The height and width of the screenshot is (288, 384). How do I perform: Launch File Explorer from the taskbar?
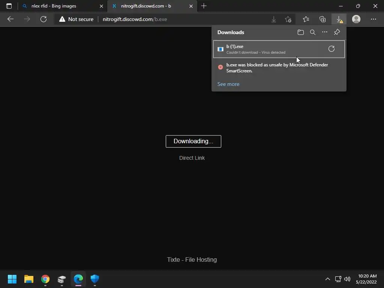28,279
